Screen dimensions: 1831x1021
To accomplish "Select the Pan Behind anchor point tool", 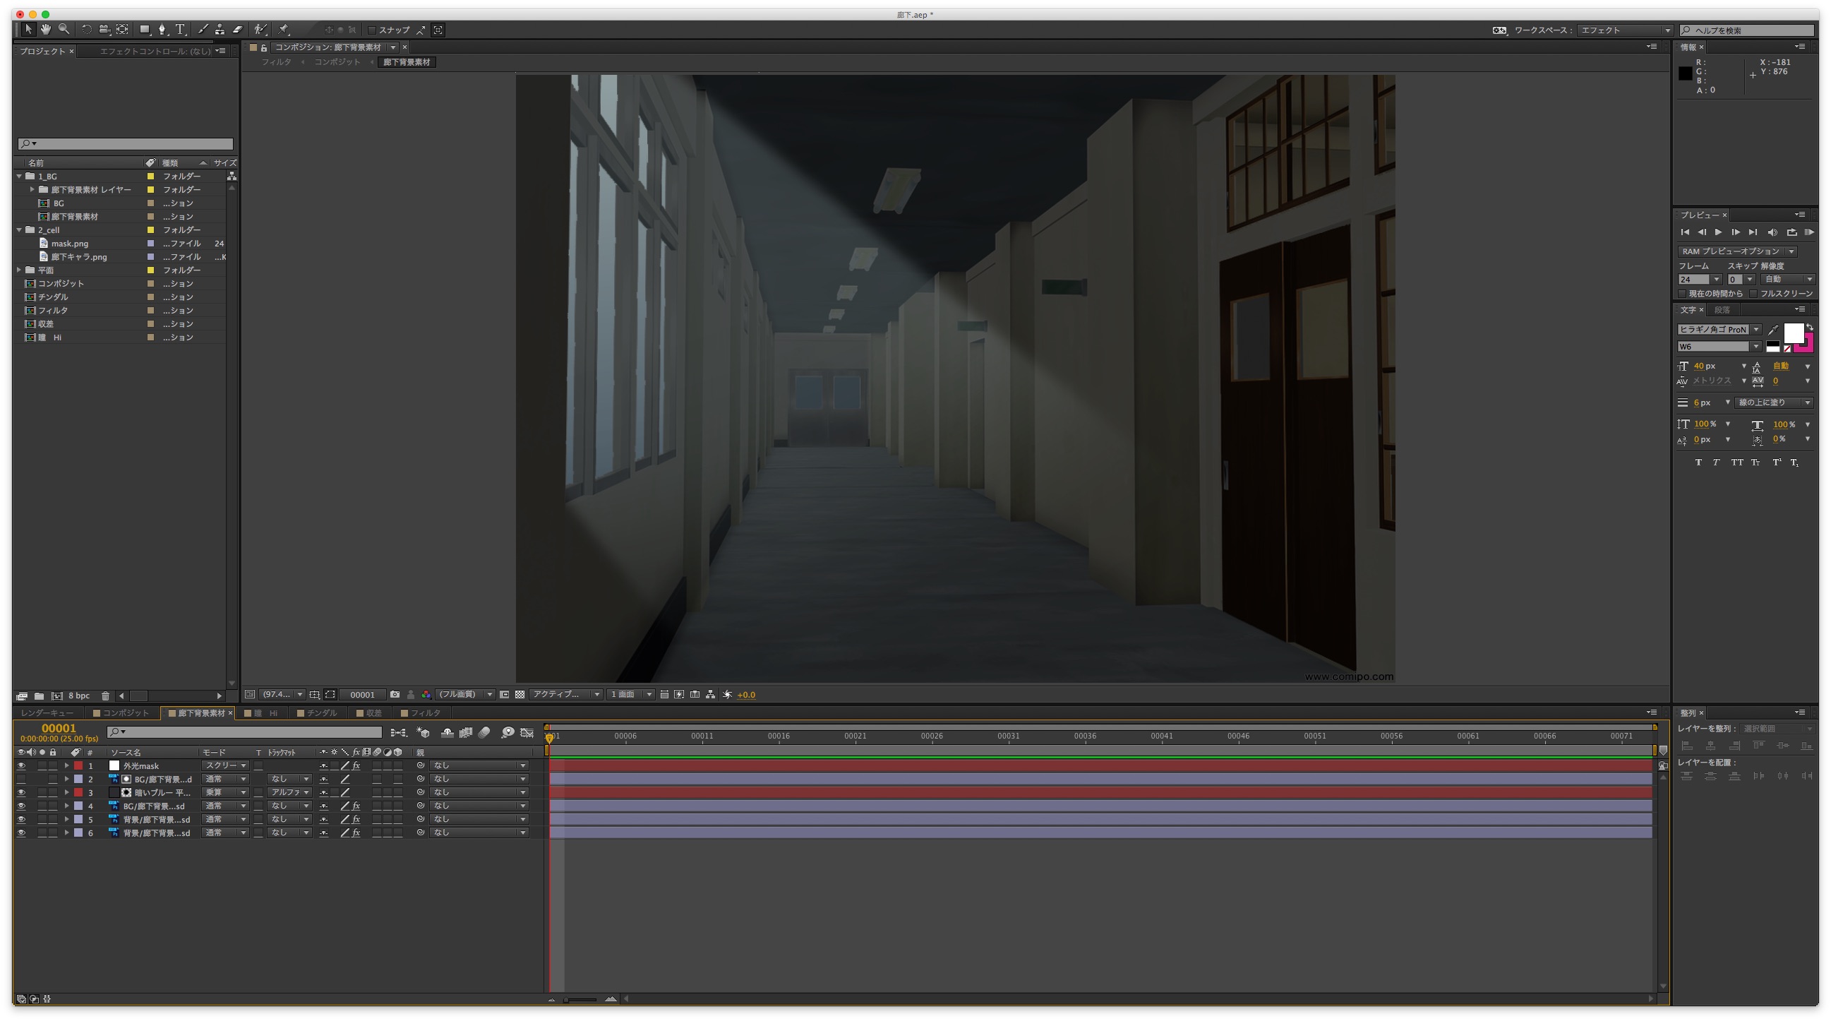I will coord(122,29).
